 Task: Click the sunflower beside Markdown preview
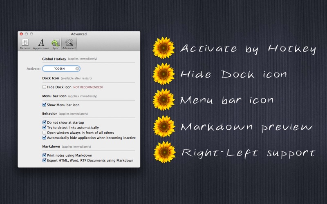(x=164, y=126)
